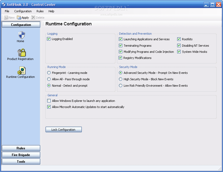Open the Rules menu
The width and height of the screenshot is (223, 172).
[40, 11]
